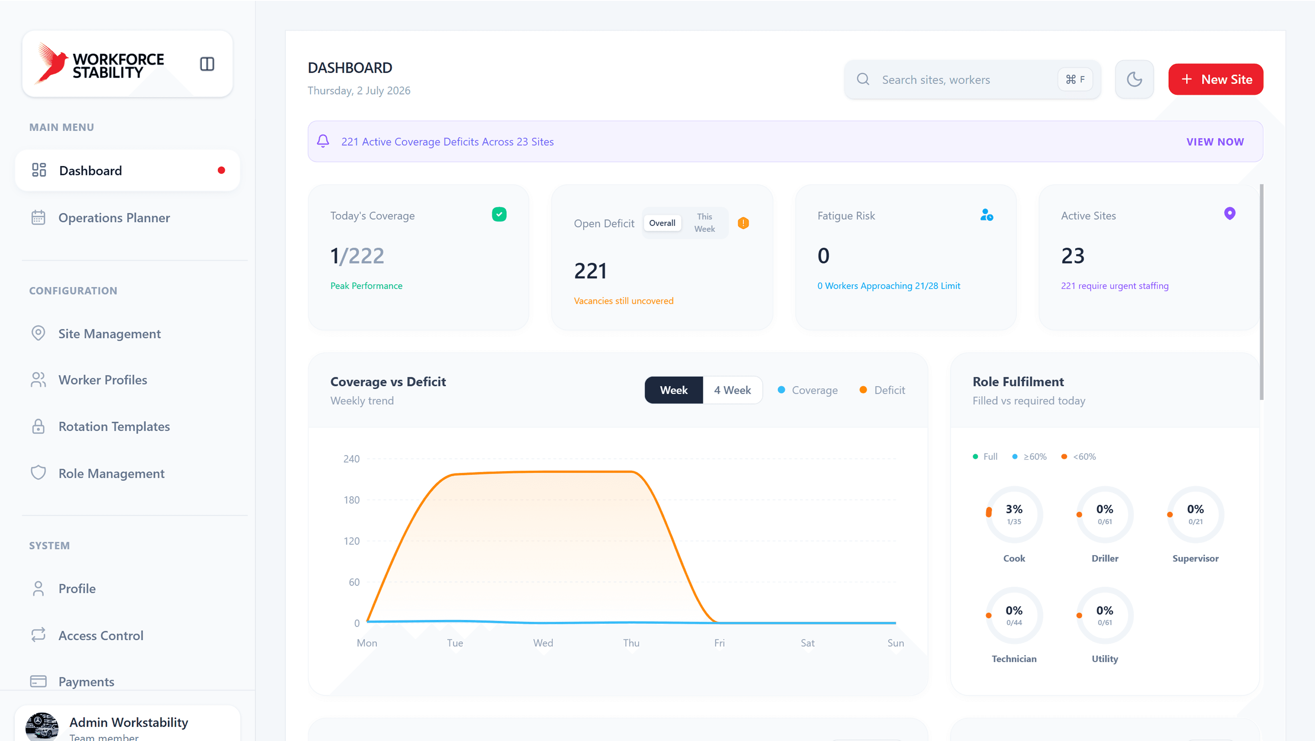Open Rotation Templates page
Screen dimensions: 1315x741
[x=127, y=426]
